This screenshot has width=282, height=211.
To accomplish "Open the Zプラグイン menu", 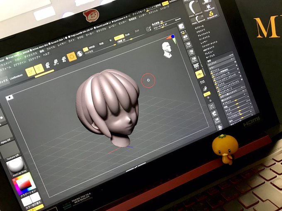I will pos(19,65).
